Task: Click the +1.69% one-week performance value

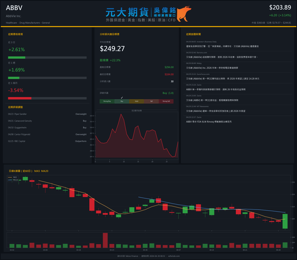Action: click(x=17, y=70)
